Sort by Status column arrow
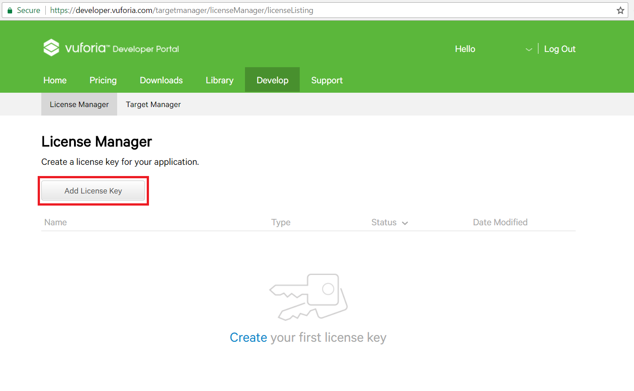Screen dimensions: 634x391 (405, 223)
